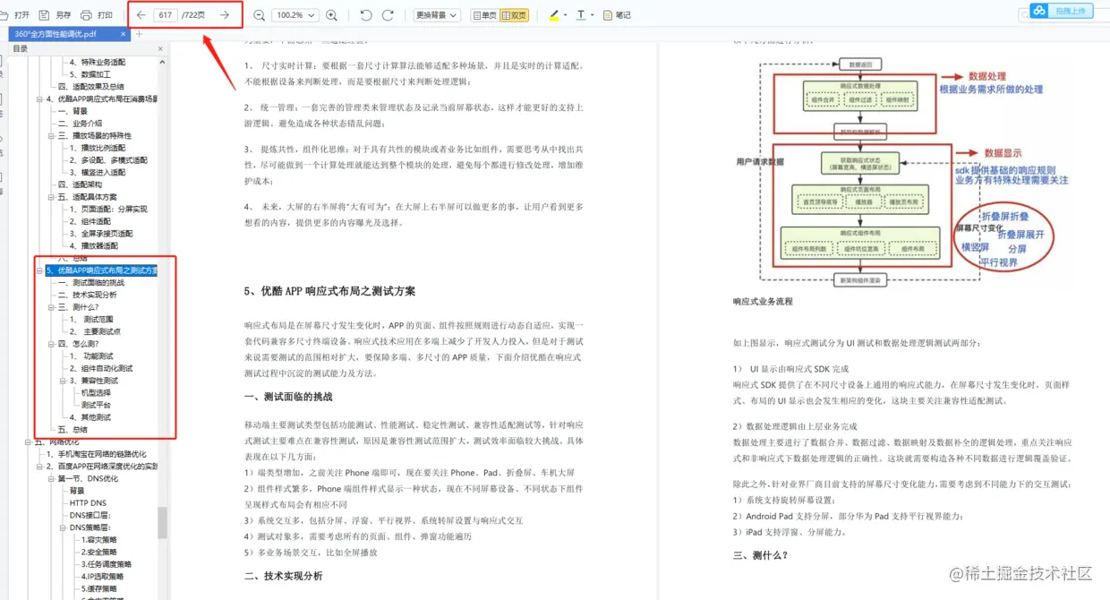The height and width of the screenshot is (600, 1110).
Task: Select outline item 2、主要测试点
Action: click(95, 331)
